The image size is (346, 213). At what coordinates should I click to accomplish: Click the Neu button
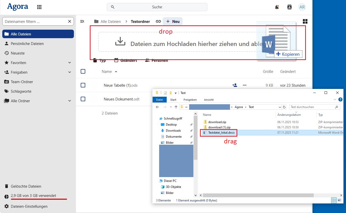[x=173, y=22]
